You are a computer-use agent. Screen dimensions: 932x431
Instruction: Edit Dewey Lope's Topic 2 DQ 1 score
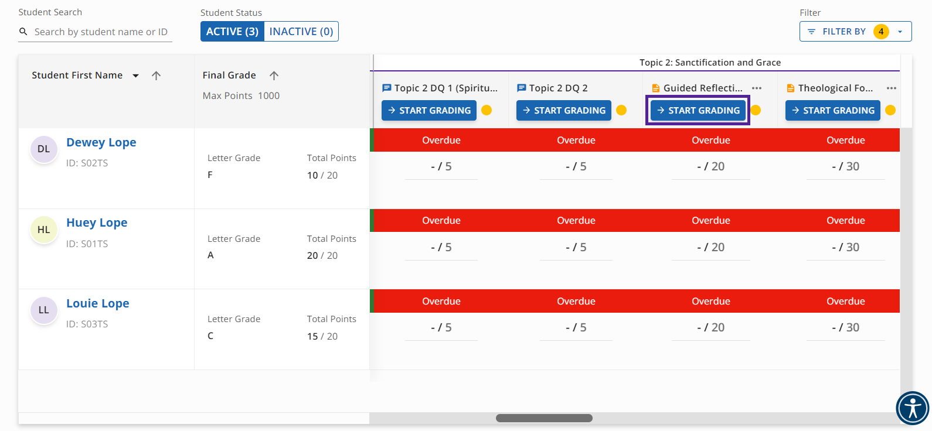click(x=441, y=167)
